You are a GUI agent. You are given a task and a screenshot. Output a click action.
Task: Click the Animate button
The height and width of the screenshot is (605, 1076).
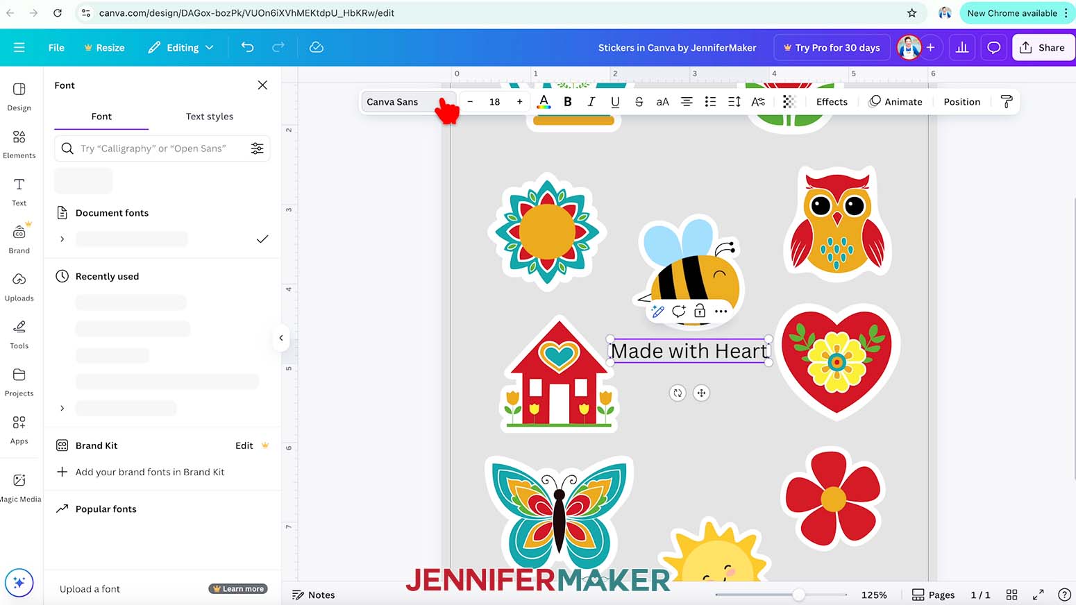896,101
